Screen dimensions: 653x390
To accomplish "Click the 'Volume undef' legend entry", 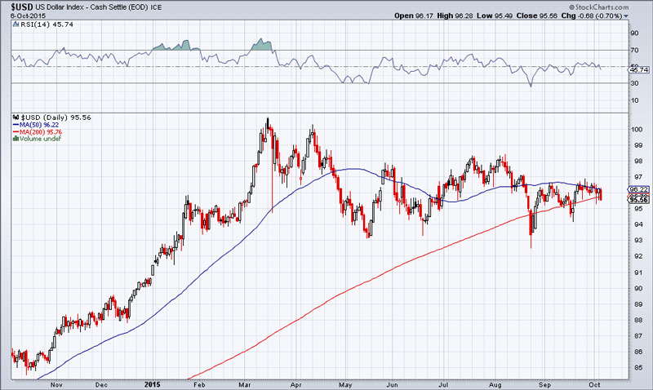I will pyautogui.click(x=40, y=139).
